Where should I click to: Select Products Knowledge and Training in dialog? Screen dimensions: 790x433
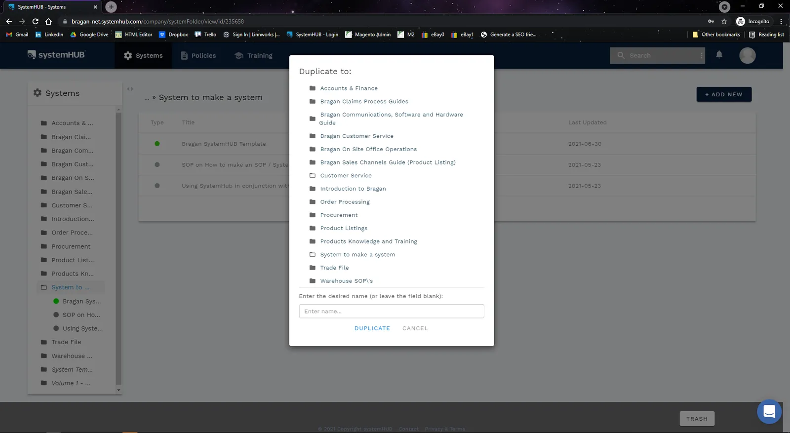[x=368, y=241]
